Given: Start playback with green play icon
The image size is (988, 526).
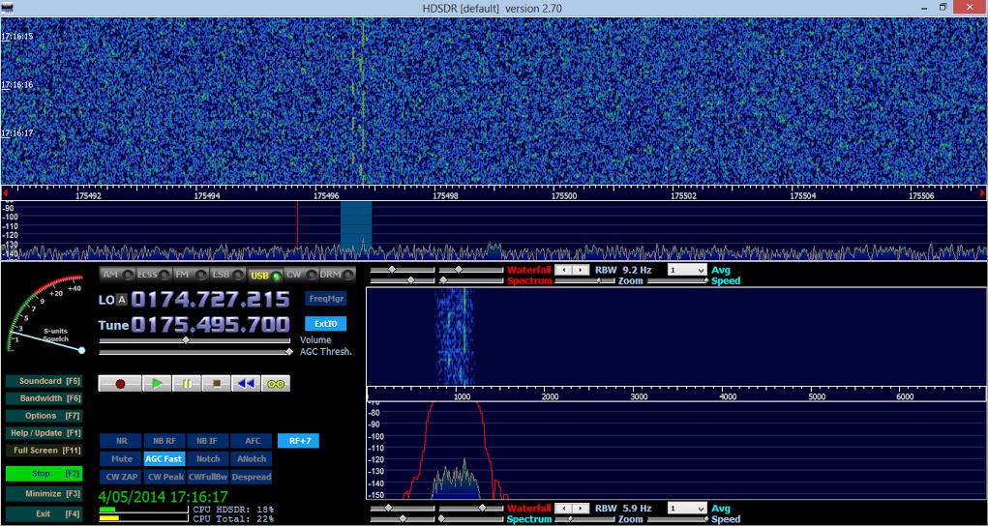Looking at the screenshot, I should point(158,383).
